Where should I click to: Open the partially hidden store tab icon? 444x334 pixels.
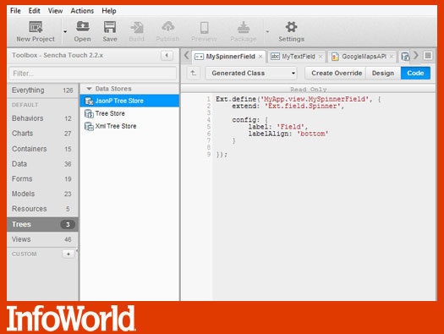click(x=405, y=57)
